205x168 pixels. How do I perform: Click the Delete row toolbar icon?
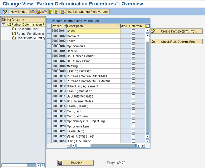point(39,12)
